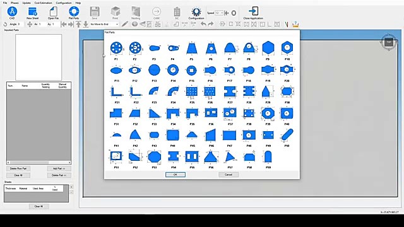Click the parts list scrollbar left arrow
Viewport: 404px width, 227px height.
point(8,163)
